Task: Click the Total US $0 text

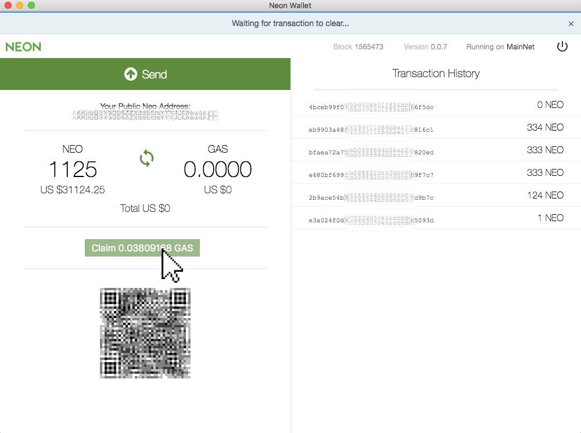Action: coord(145,208)
